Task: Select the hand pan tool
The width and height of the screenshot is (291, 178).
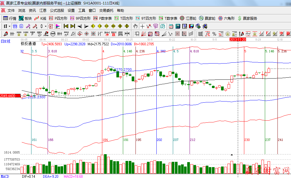Action: tap(136, 26)
